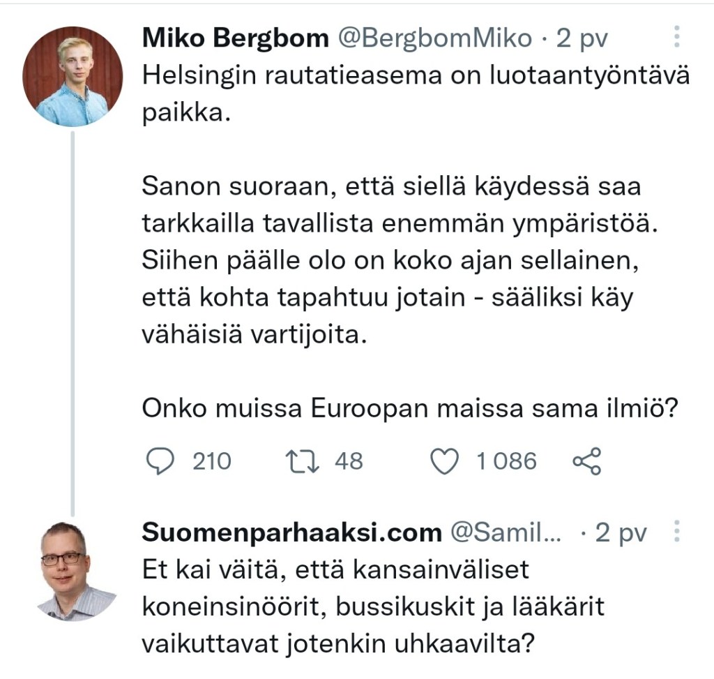Click the retweet count number 48
The image size is (714, 679).
348,460
